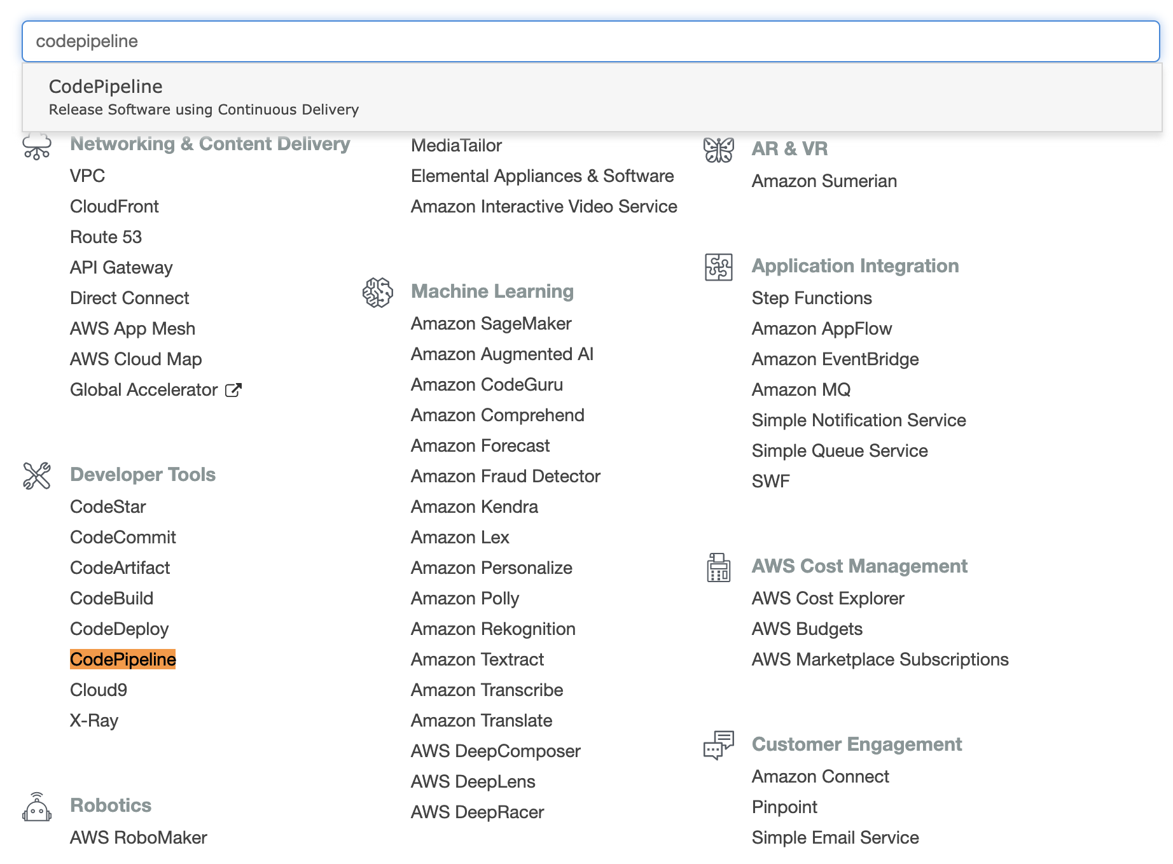Open Amazon Lex
This screenshot has height=864, width=1173.
point(460,537)
